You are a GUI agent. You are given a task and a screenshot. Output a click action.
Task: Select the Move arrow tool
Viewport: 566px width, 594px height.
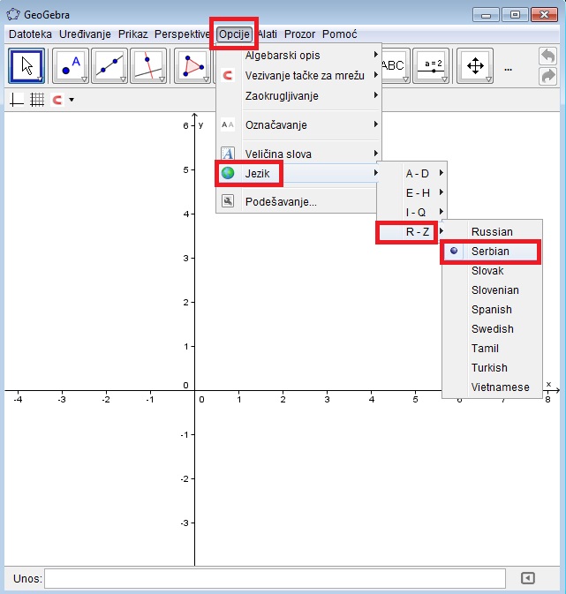(x=26, y=65)
